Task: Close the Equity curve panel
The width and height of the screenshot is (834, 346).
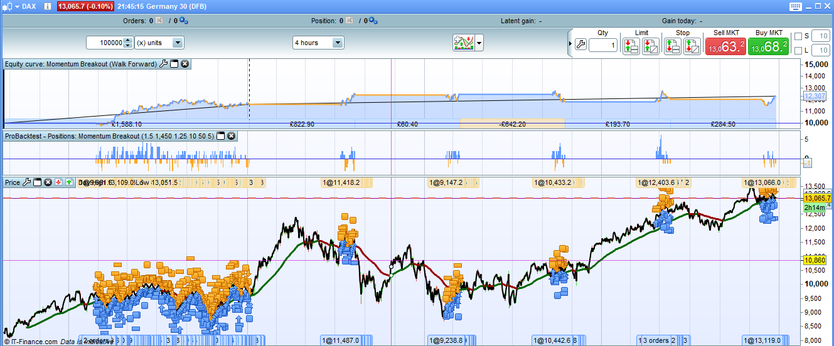Action: (x=185, y=64)
